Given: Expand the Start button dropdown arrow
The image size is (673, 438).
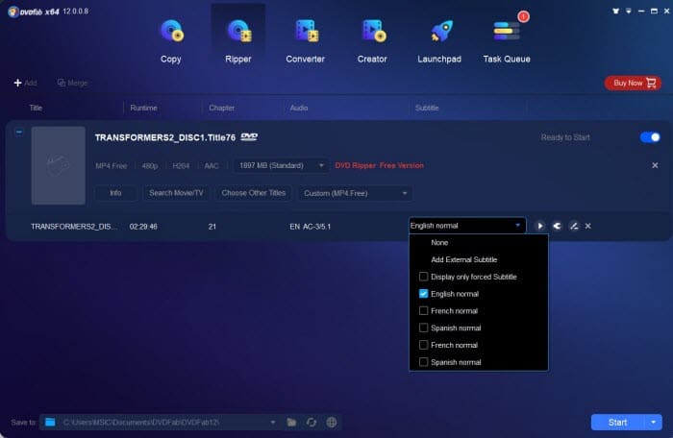Looking at the screenshot, I should click(653, 422).
